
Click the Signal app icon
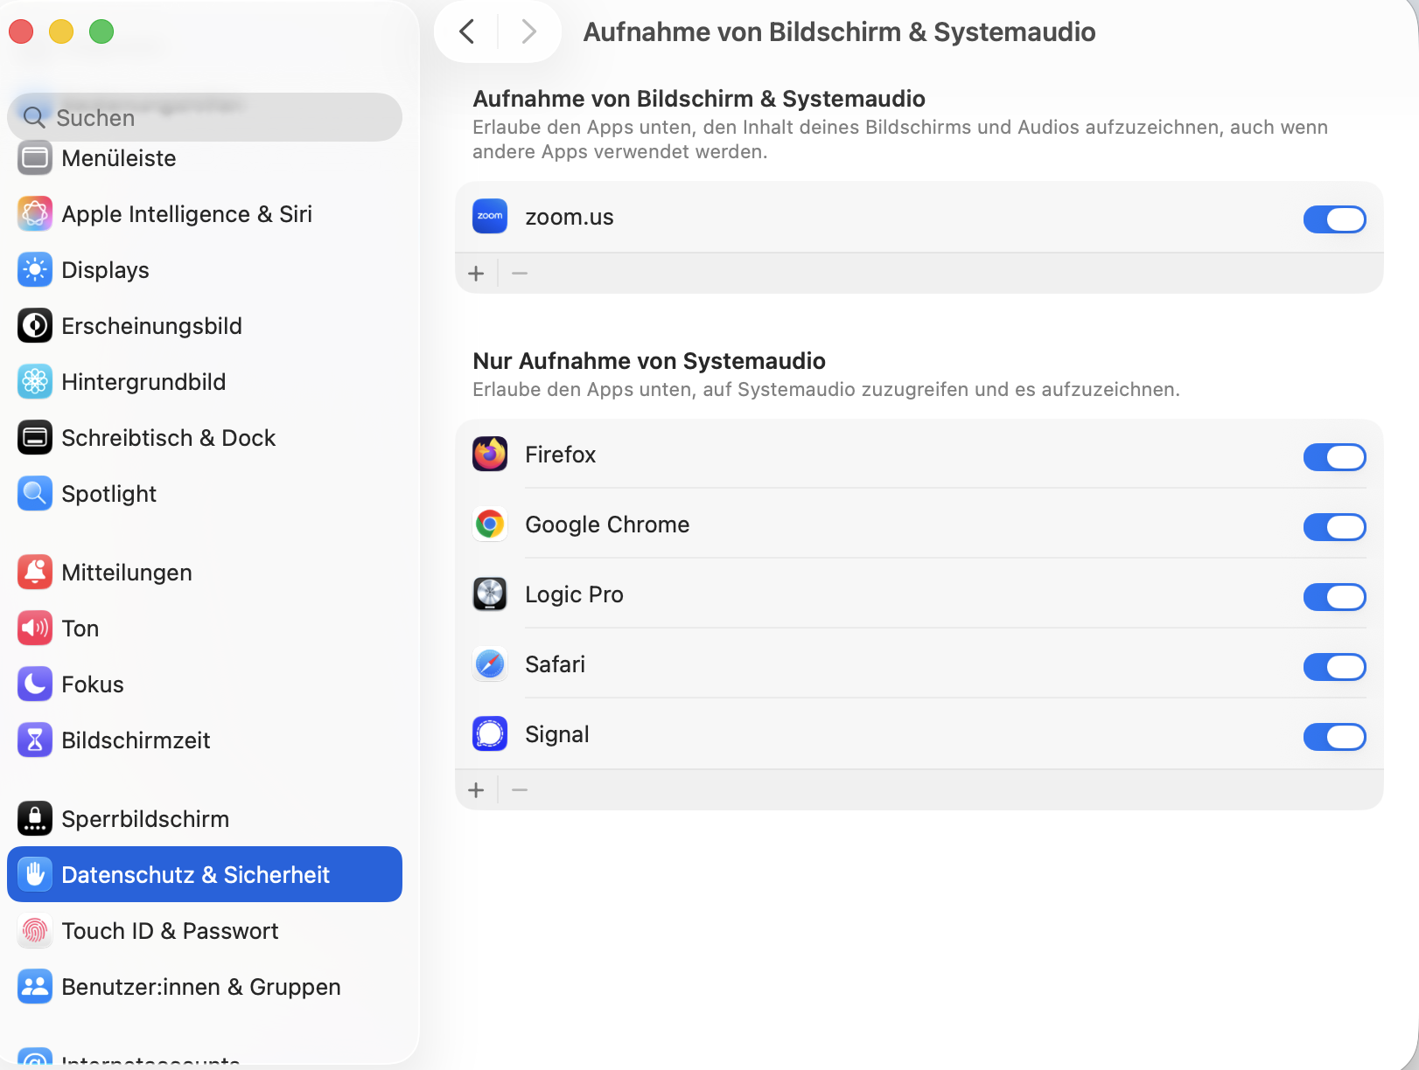[x=490, y=734]
